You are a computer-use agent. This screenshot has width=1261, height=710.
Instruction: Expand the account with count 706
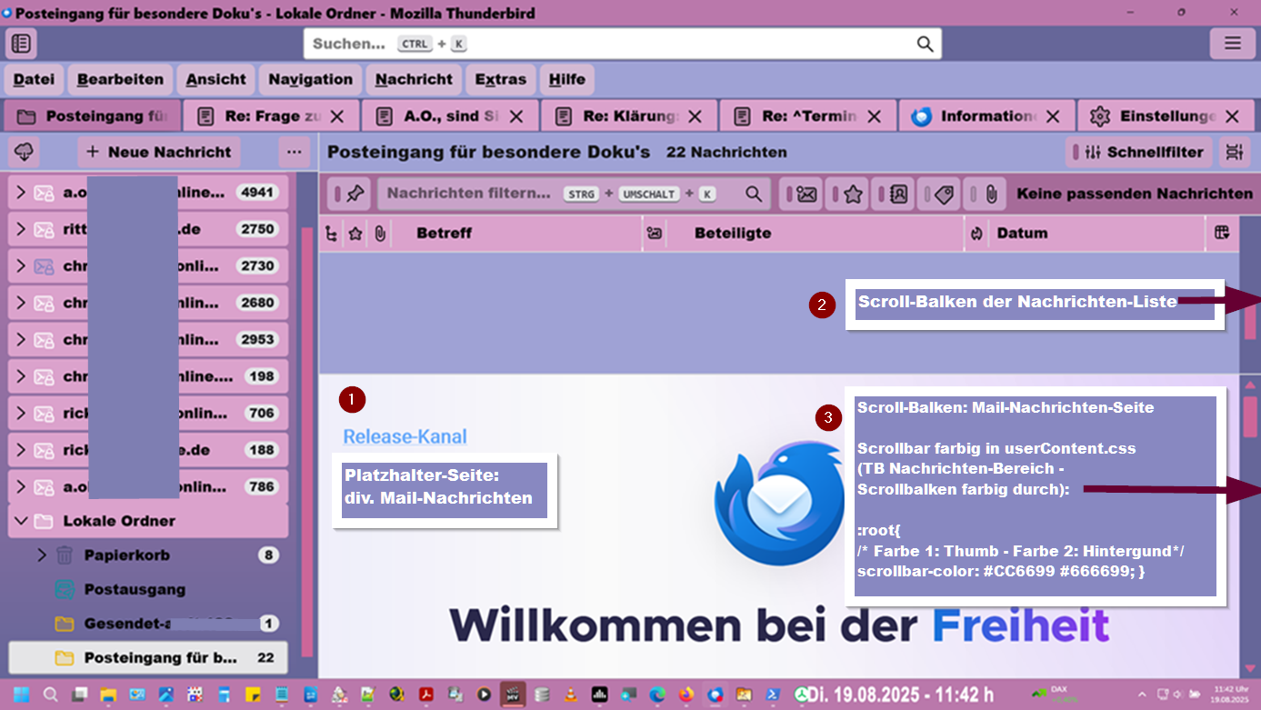click(20, 414)
